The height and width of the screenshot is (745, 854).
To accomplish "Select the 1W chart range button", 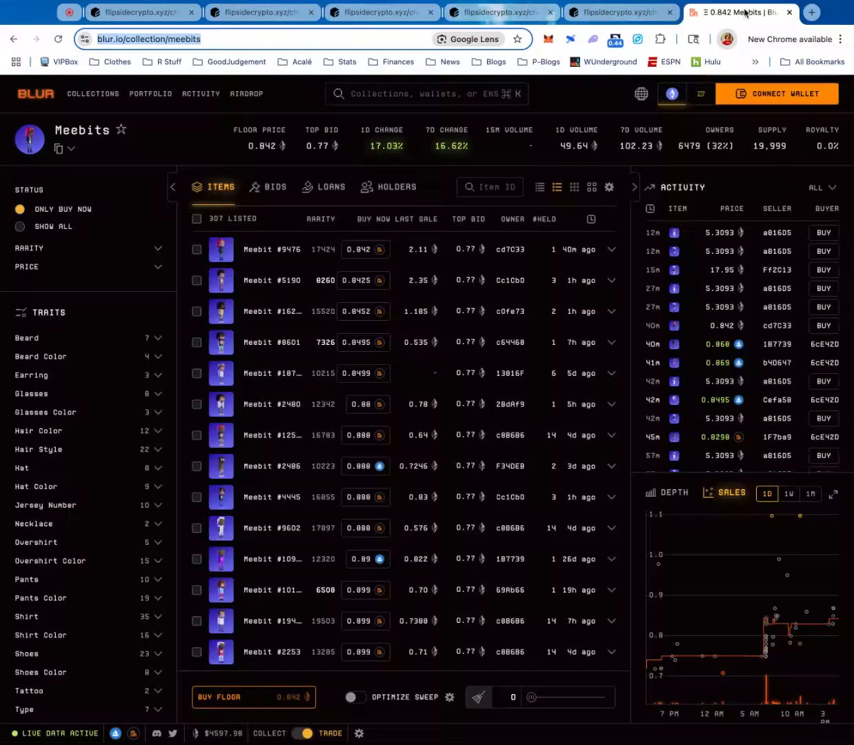I will [x=789, y=494].
